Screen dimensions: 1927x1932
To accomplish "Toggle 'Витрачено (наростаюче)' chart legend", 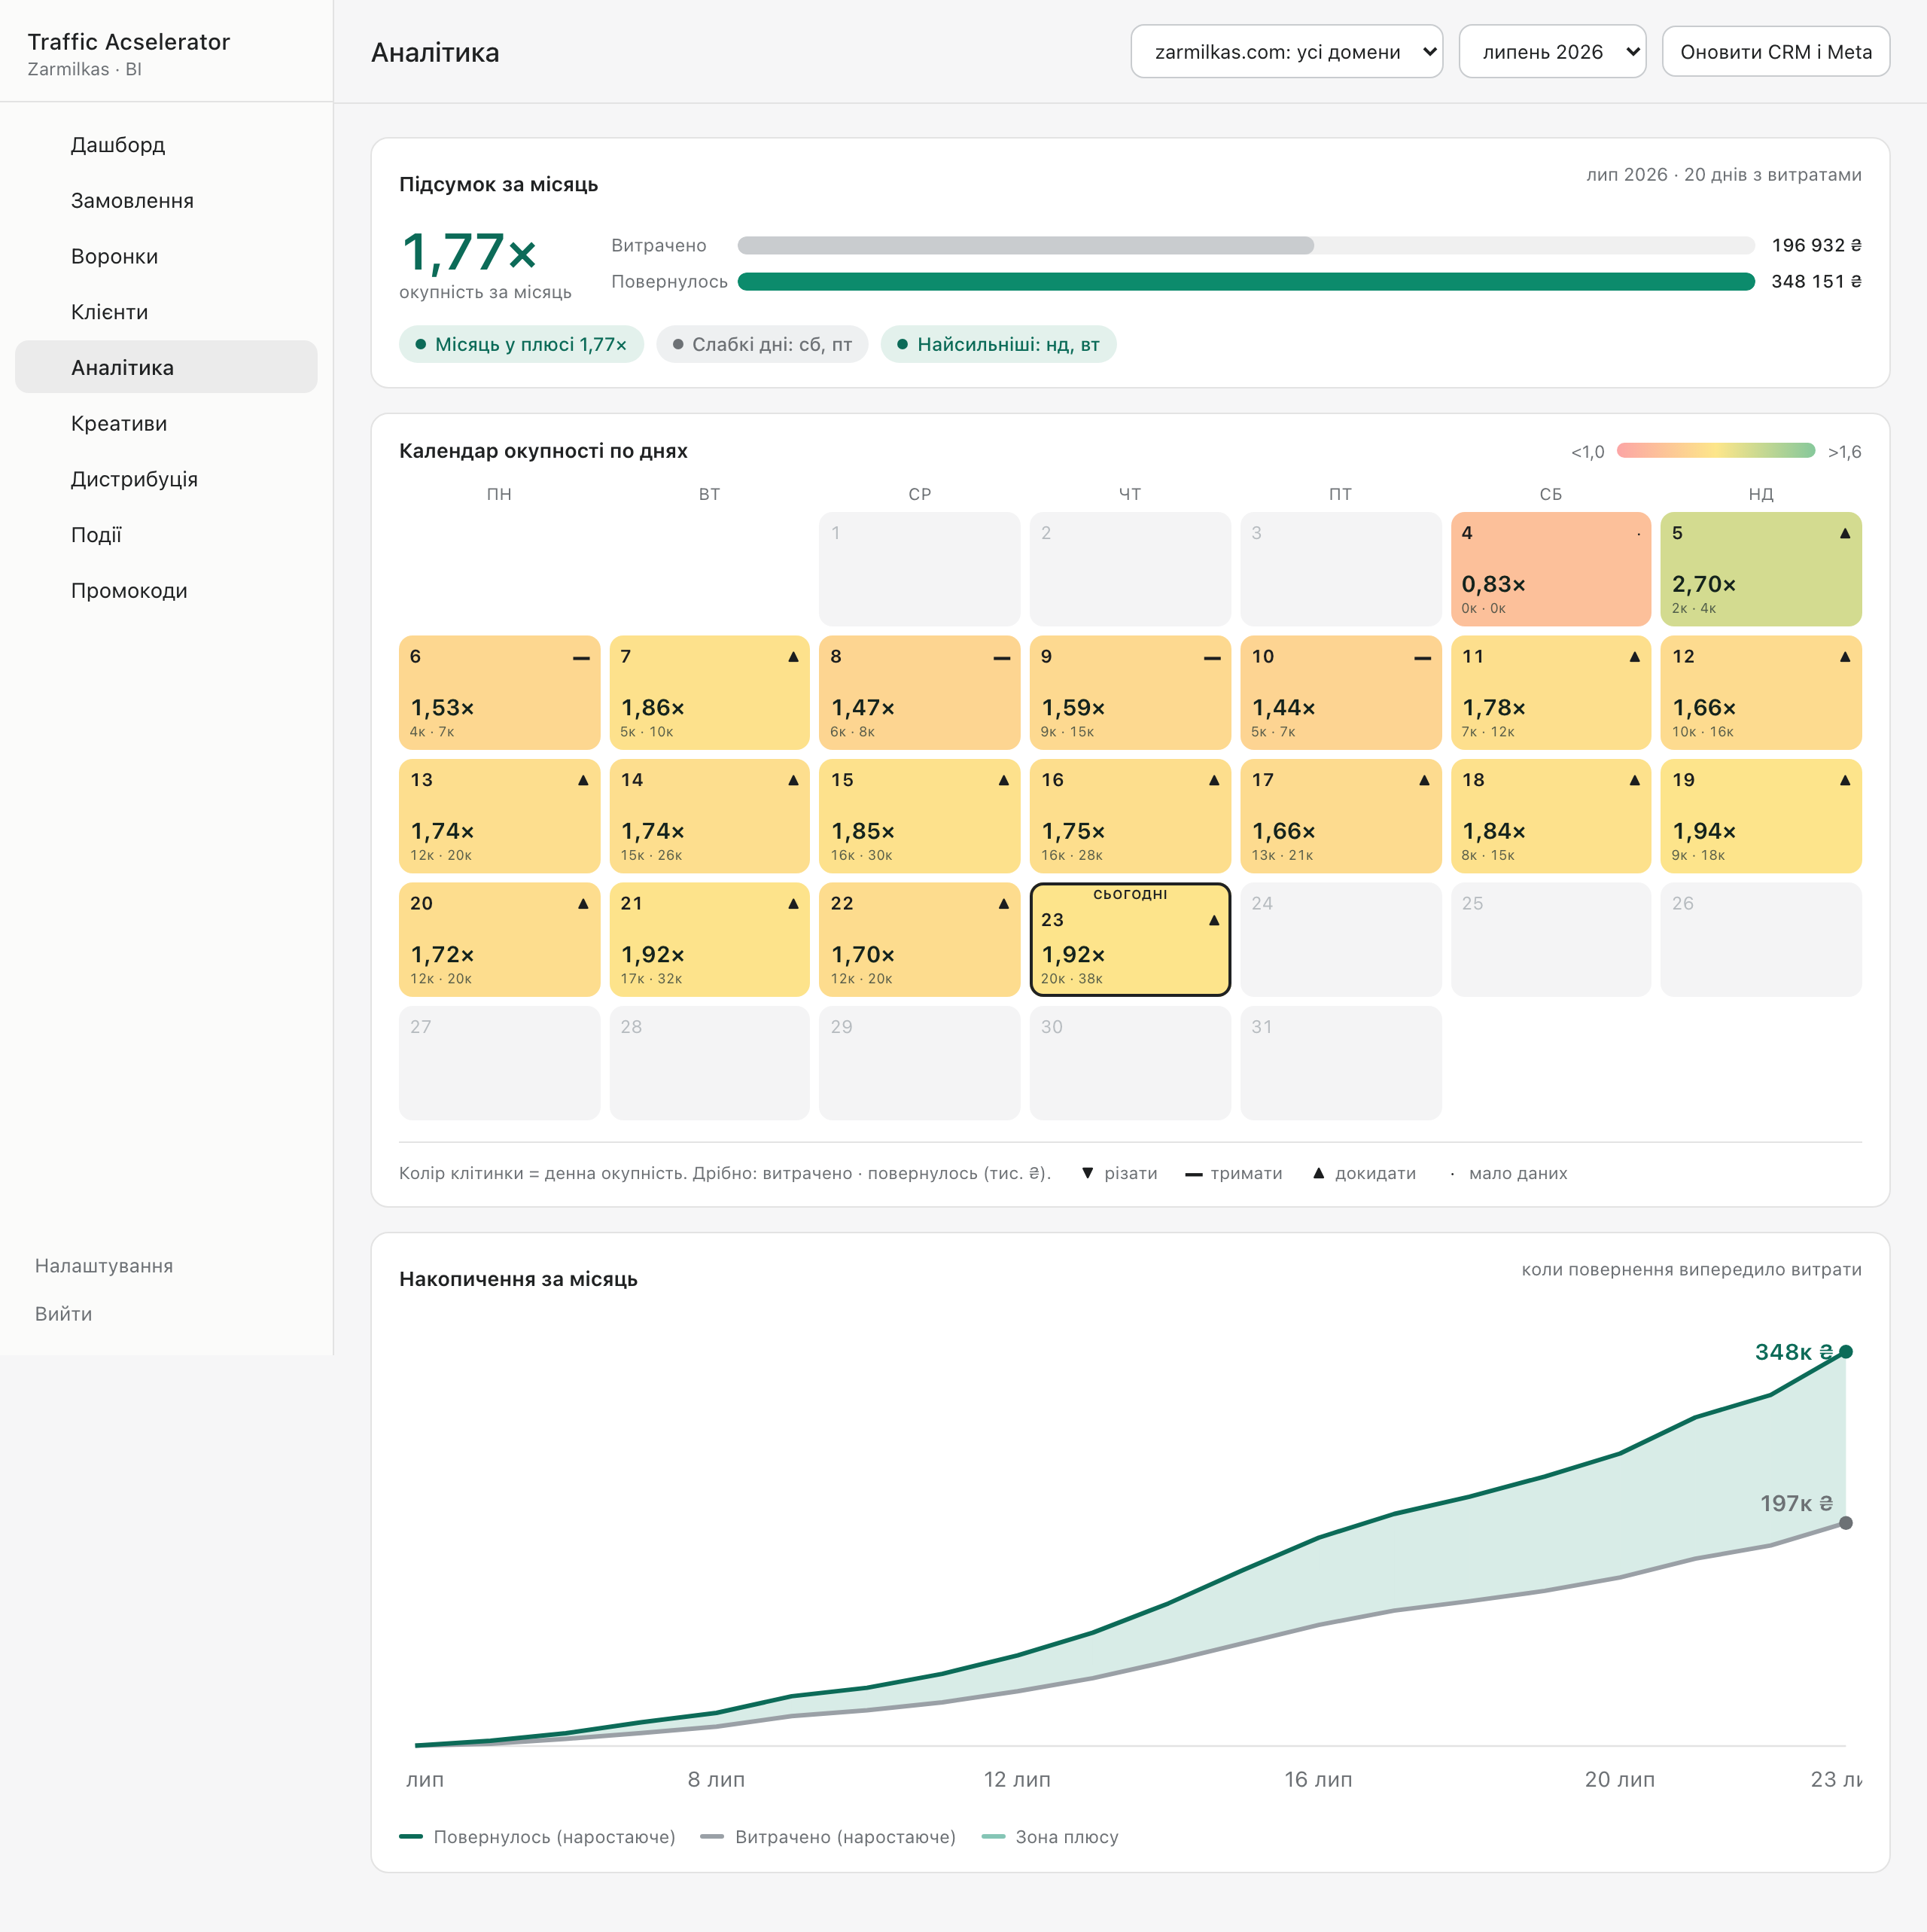I will (x=828, y=1837).
